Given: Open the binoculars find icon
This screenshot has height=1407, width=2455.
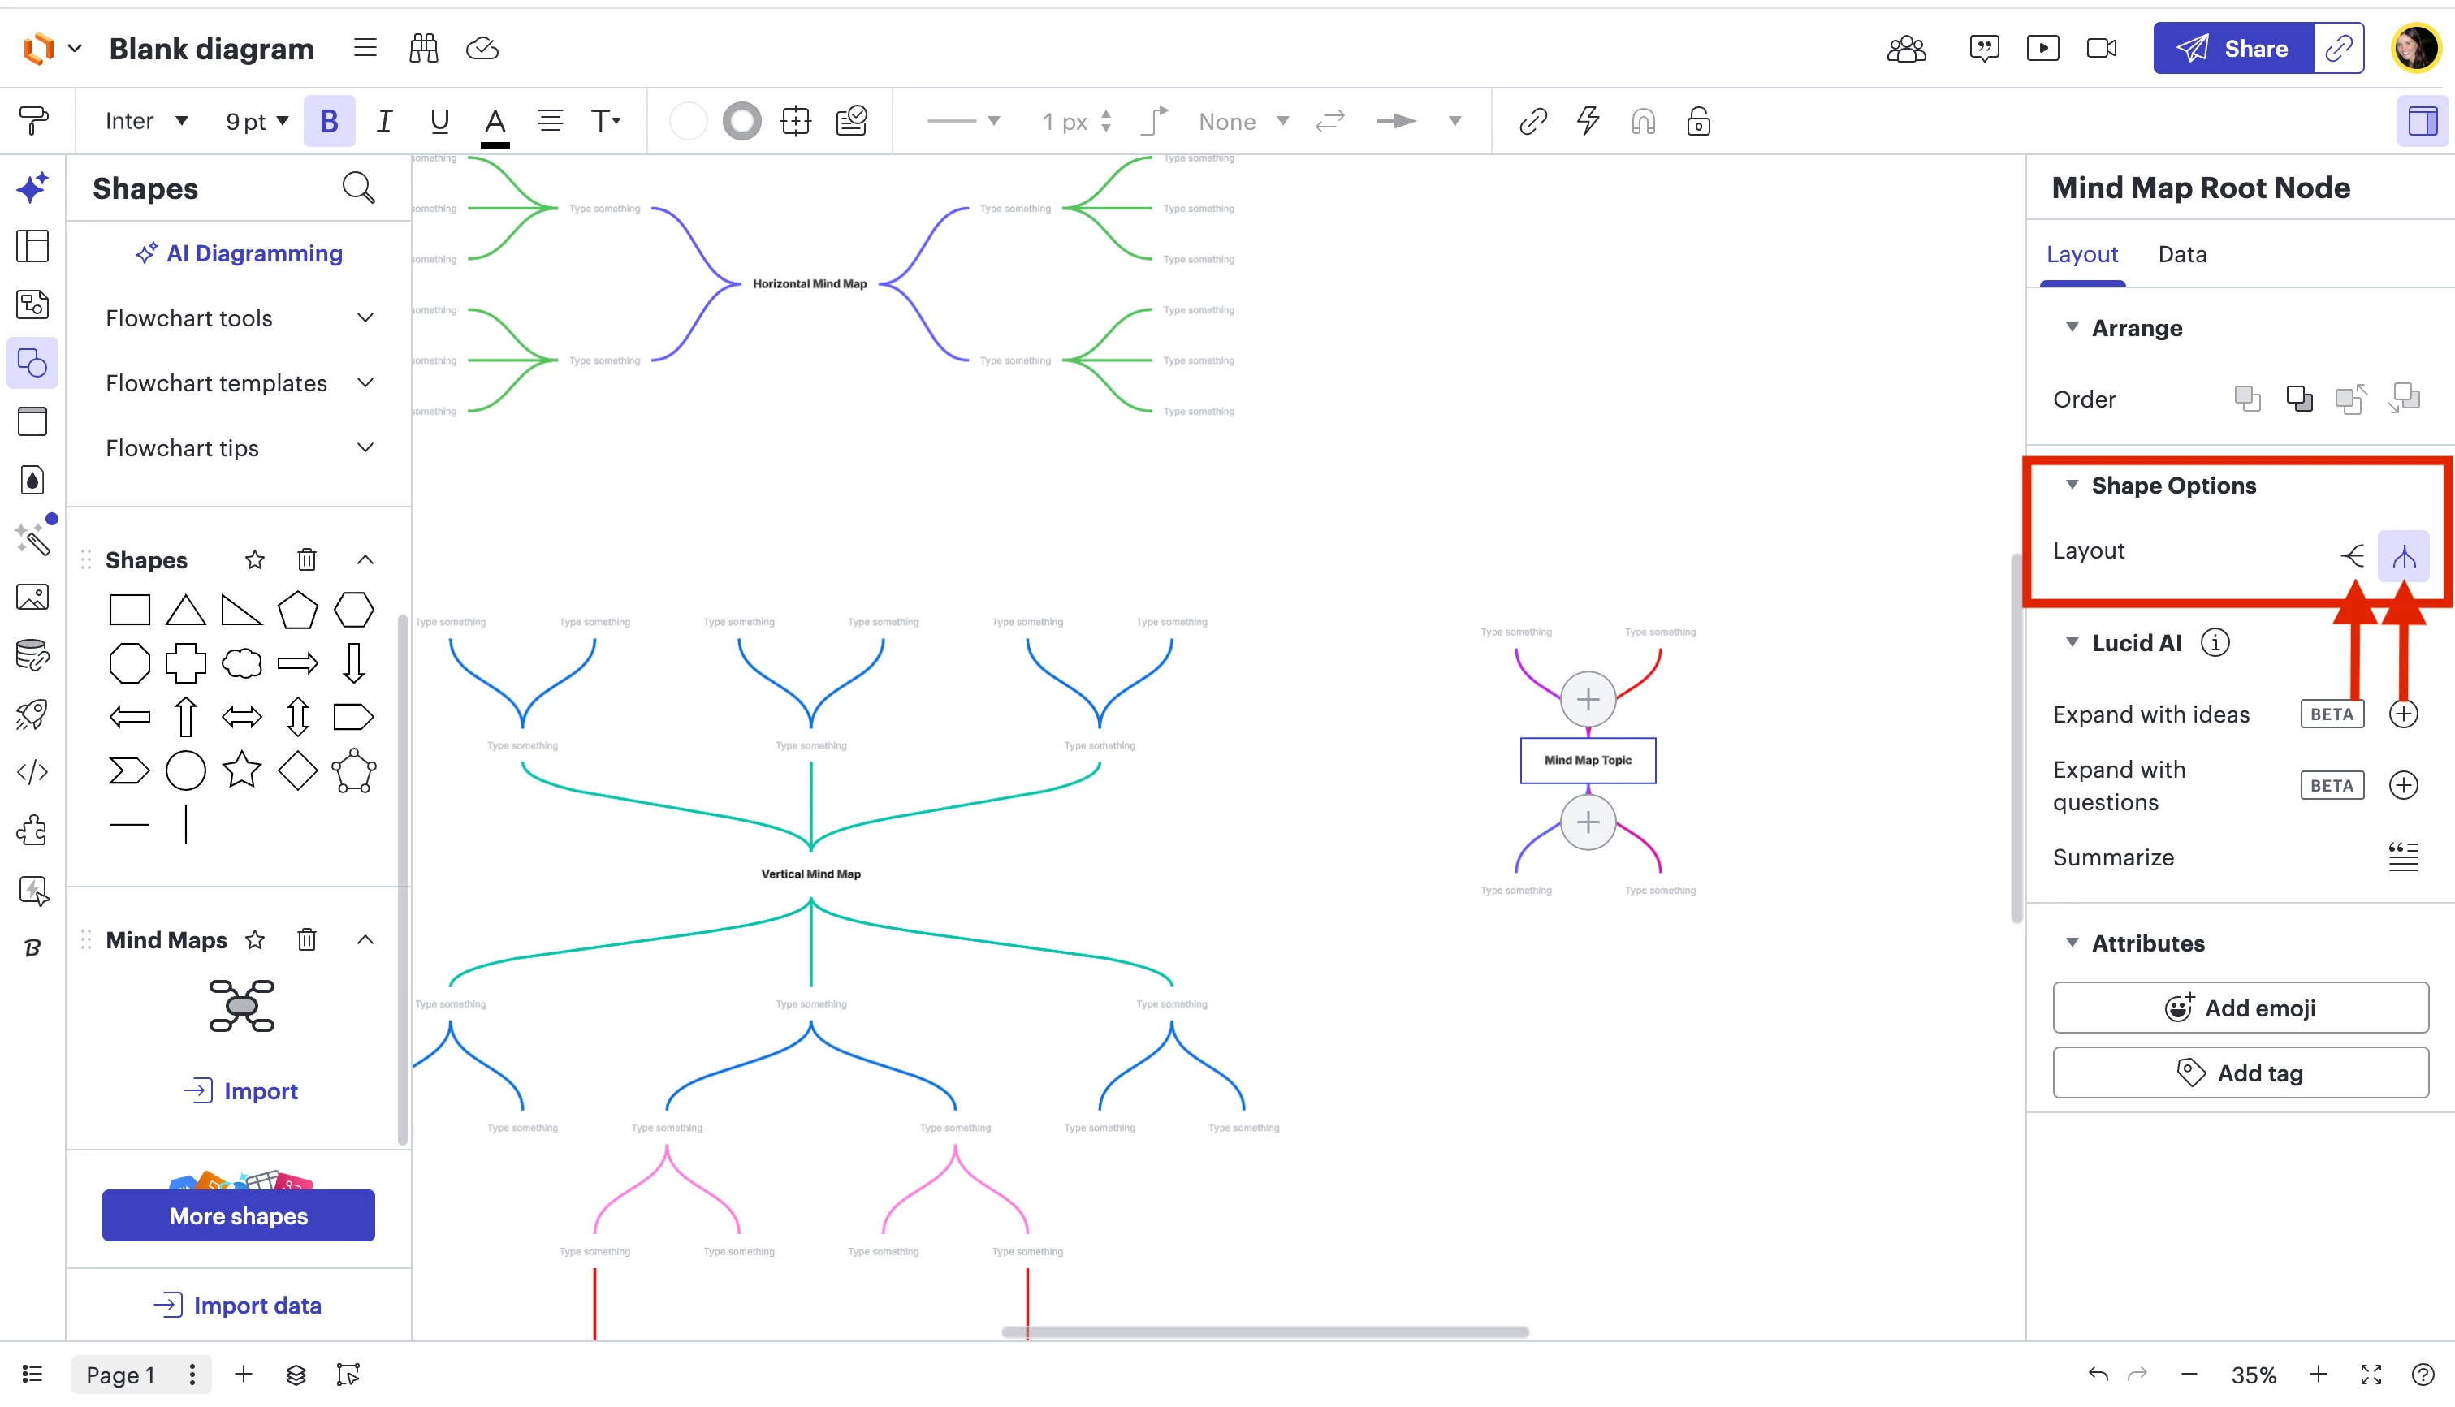Looking at the screenshot, I should [x=423, y=49].
